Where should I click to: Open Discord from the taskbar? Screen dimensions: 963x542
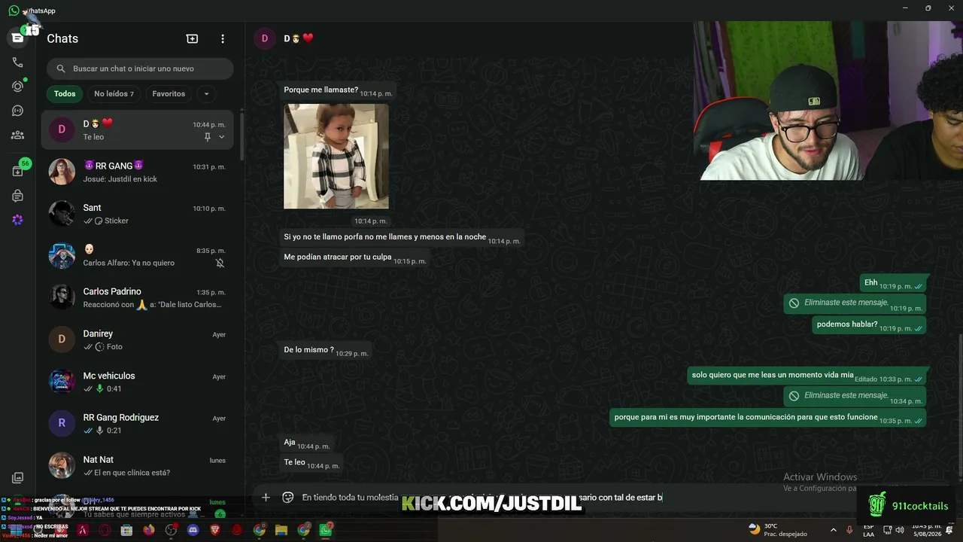pos(193,530)
